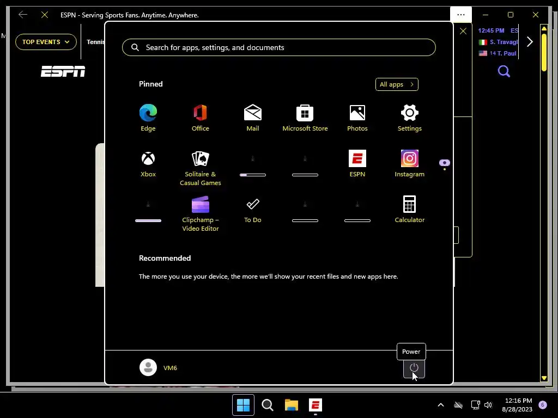558x418 pixels.
Task: Open taskbar Search magnifier icon
Action: [267, 405]
